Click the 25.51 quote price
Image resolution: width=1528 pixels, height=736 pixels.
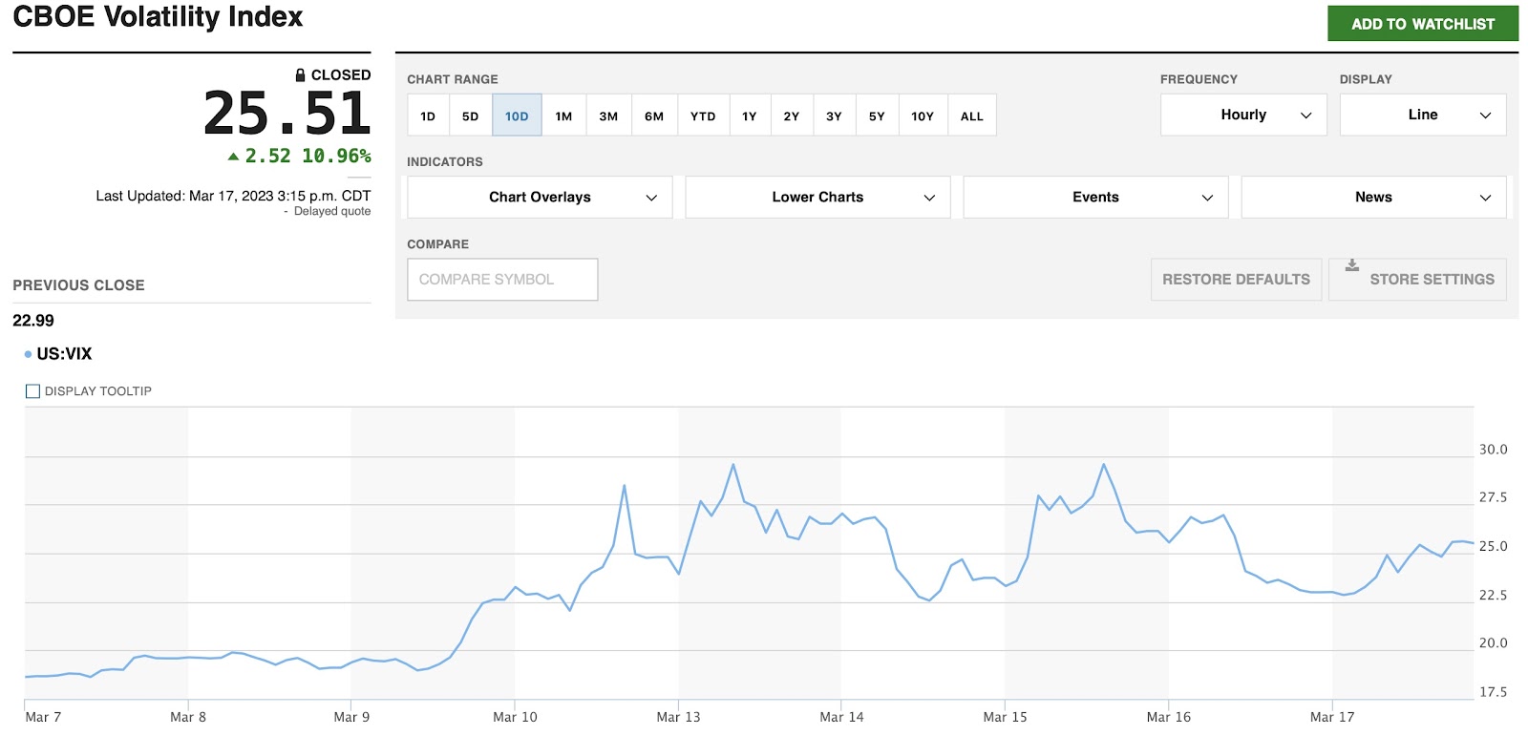click(287, 114)
